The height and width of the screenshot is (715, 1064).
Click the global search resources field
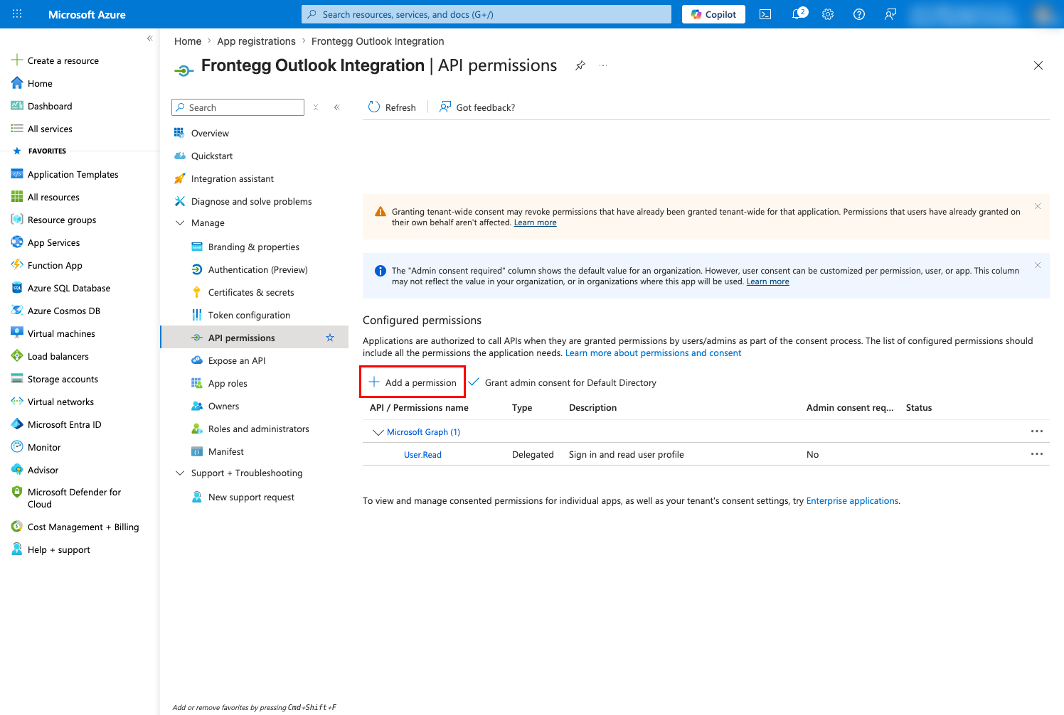click(486, 14)
